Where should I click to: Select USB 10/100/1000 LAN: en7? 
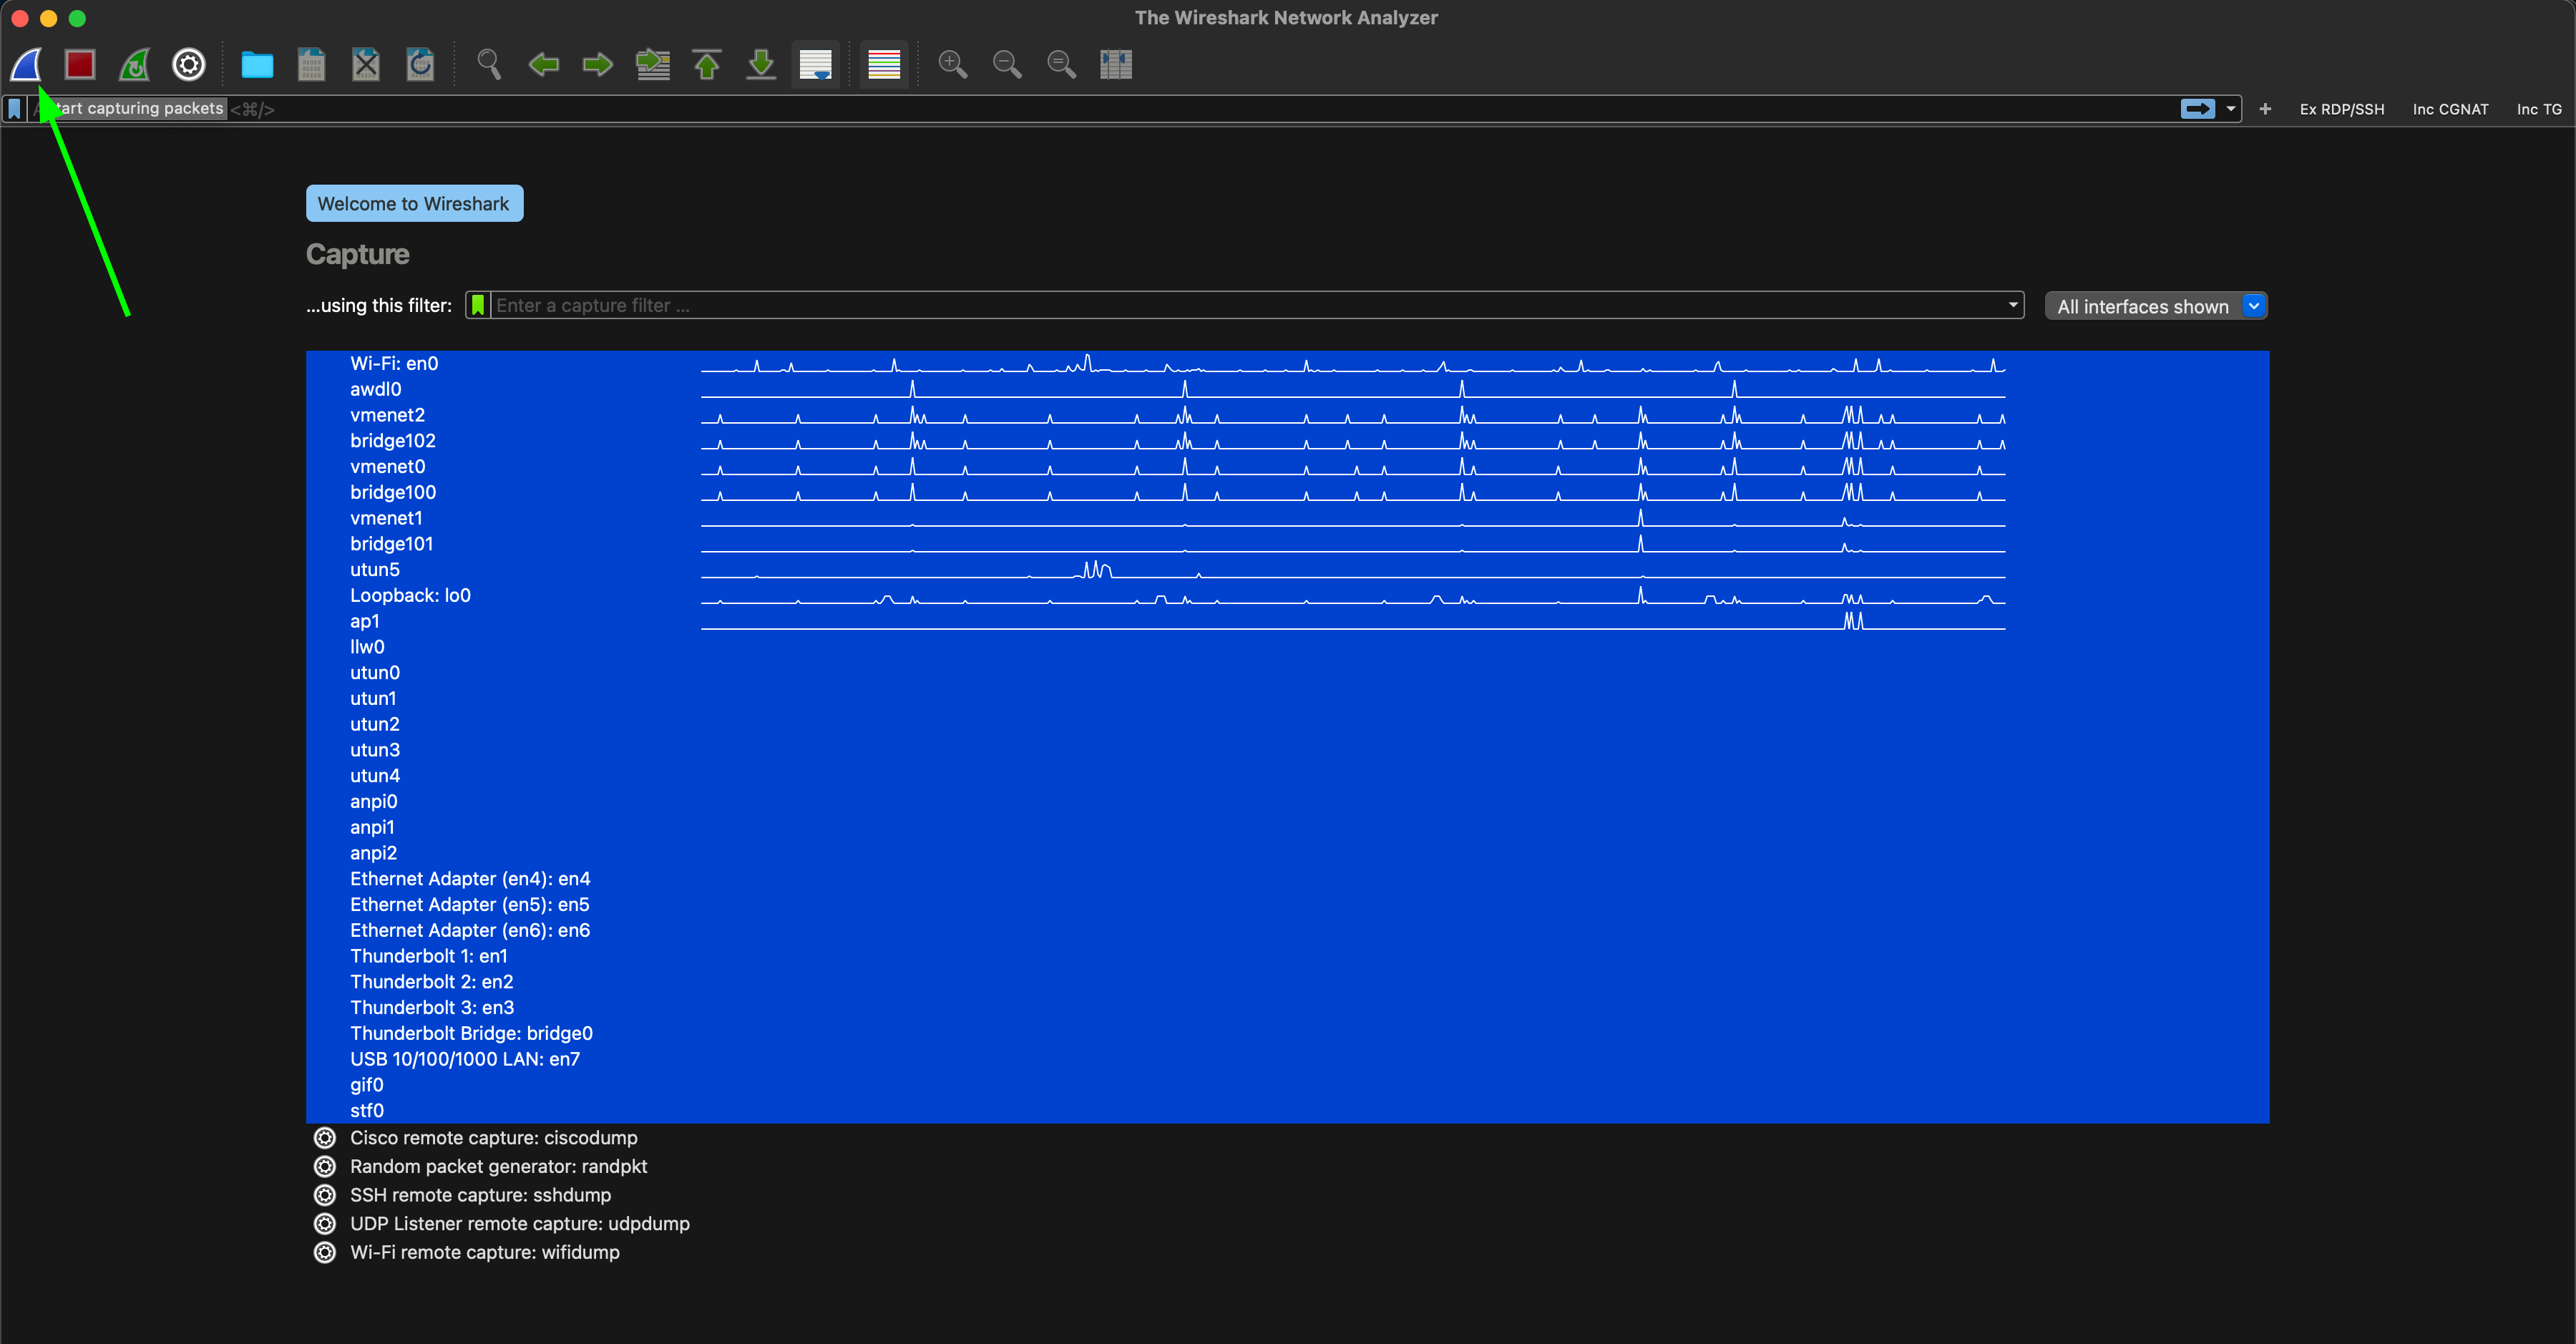click(1287, 1060)
